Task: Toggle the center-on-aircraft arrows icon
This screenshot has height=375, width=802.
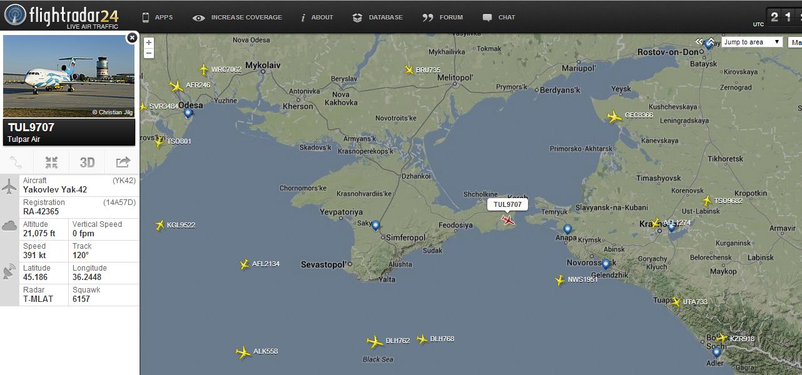Action: [51, 162]
